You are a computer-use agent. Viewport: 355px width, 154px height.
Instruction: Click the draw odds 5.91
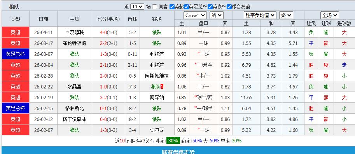pyautogui.click(x=271, y=97)
